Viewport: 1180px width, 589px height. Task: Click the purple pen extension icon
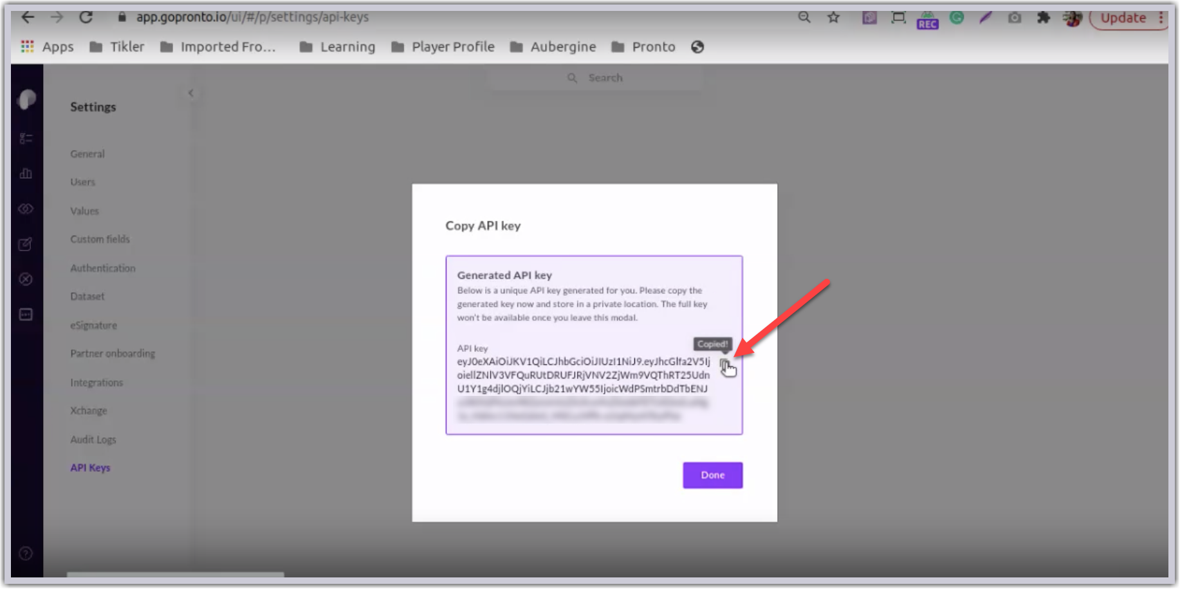pos(986,17)
